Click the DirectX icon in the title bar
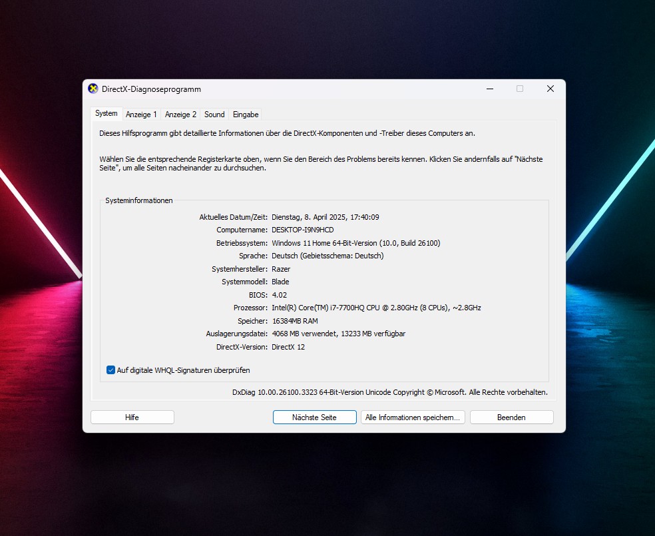The width and height of the screenshot is (655, 536). 93,89
